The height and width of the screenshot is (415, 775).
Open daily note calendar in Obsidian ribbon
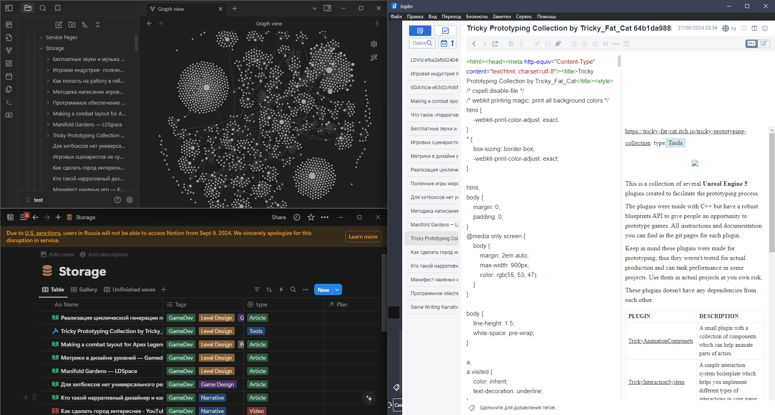(x=9, y=76)
